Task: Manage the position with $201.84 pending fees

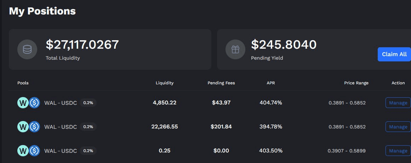Action: tap(398, 126)
